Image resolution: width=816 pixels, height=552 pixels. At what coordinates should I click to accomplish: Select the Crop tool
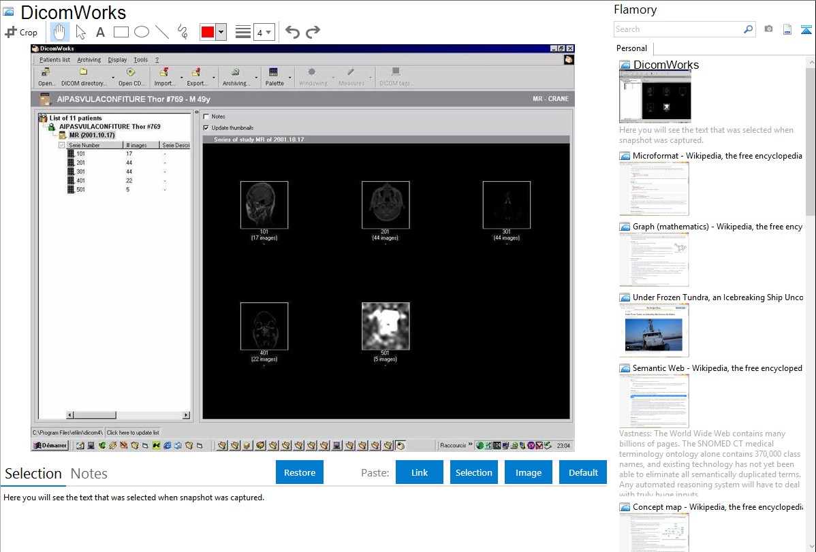(x=21, y=32)
